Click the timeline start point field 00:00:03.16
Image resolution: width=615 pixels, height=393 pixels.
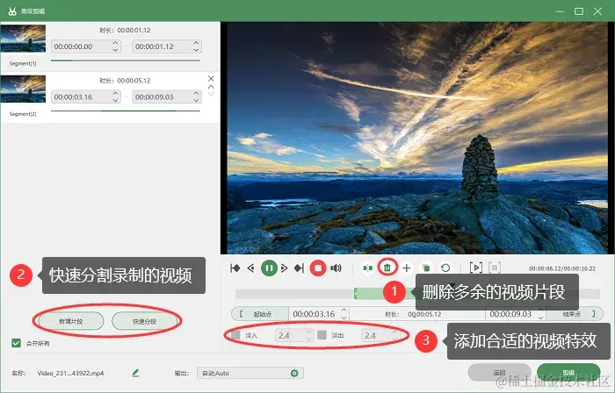click(x=318, y=314)
